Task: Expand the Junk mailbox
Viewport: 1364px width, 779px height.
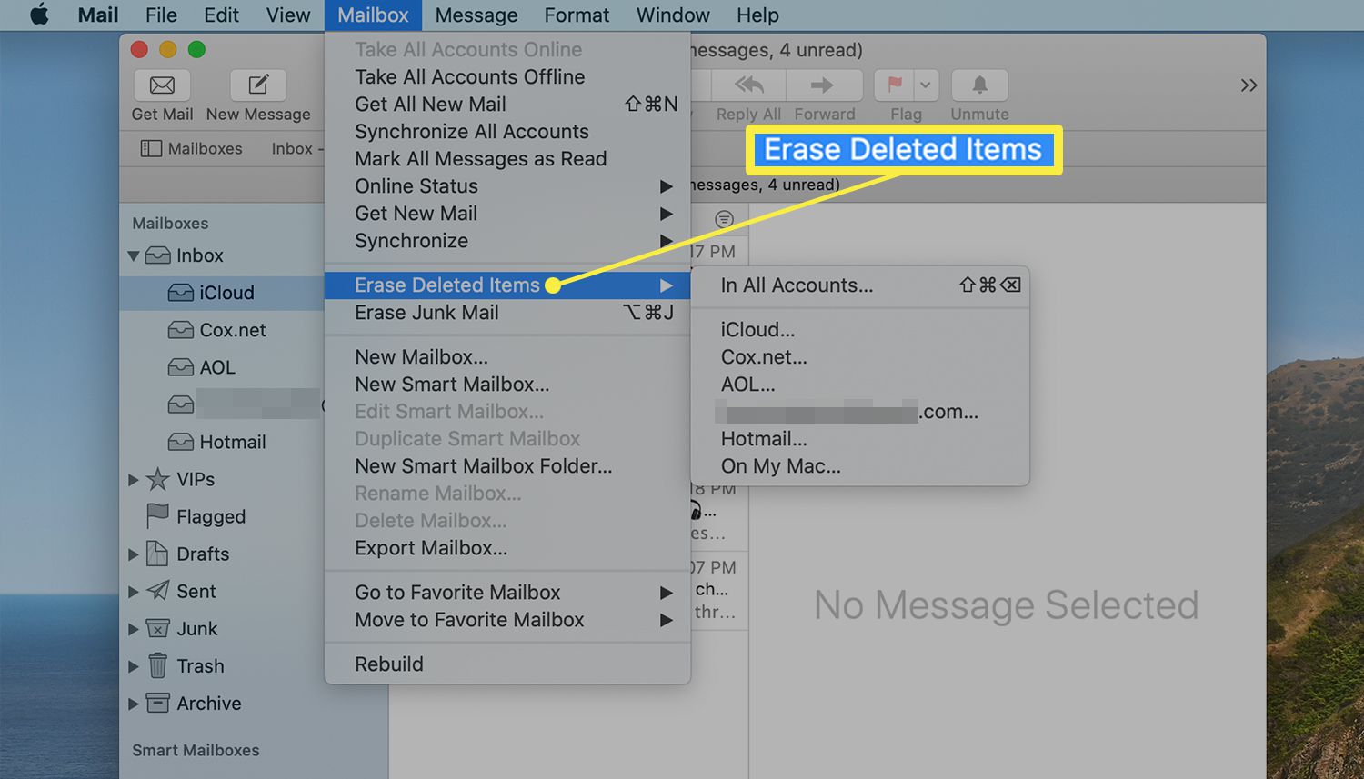Action: (x=134, y=628)
